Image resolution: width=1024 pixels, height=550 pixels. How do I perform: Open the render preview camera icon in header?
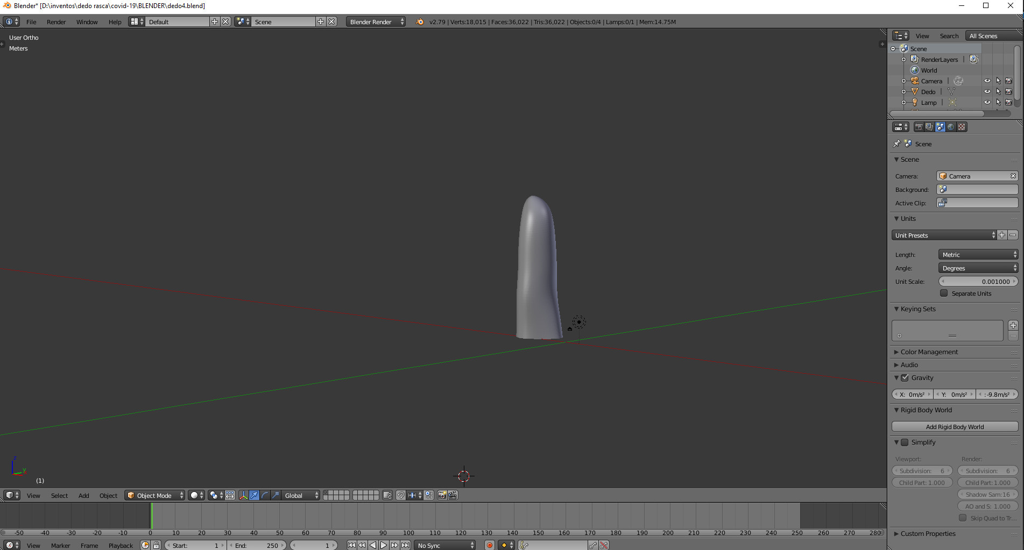coord(442,495)
